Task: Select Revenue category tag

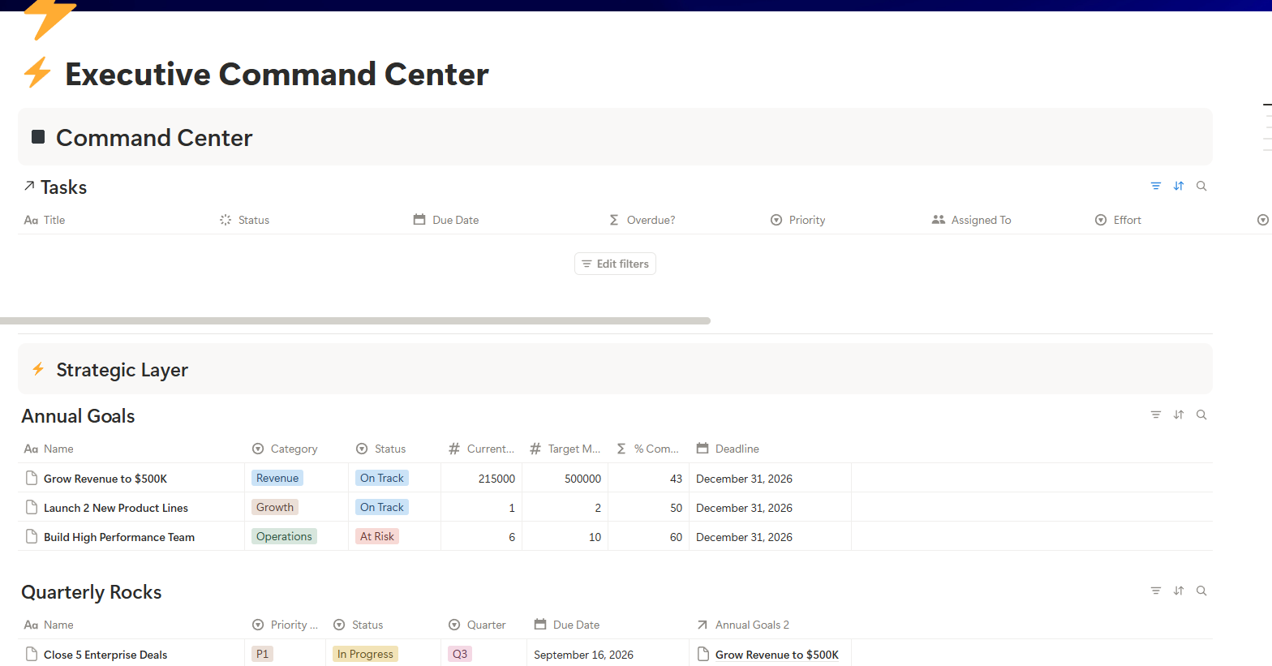Action: pos(277,478)
